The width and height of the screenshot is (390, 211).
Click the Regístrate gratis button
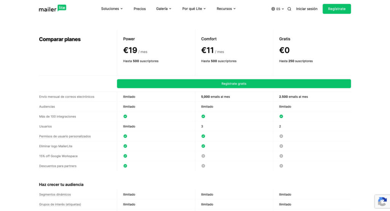(234, 84)
